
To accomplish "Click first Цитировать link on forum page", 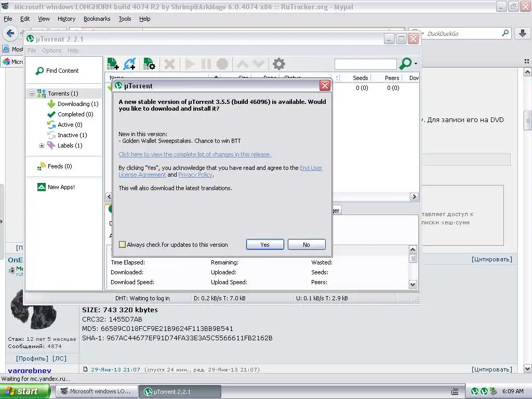I will 492,260.
